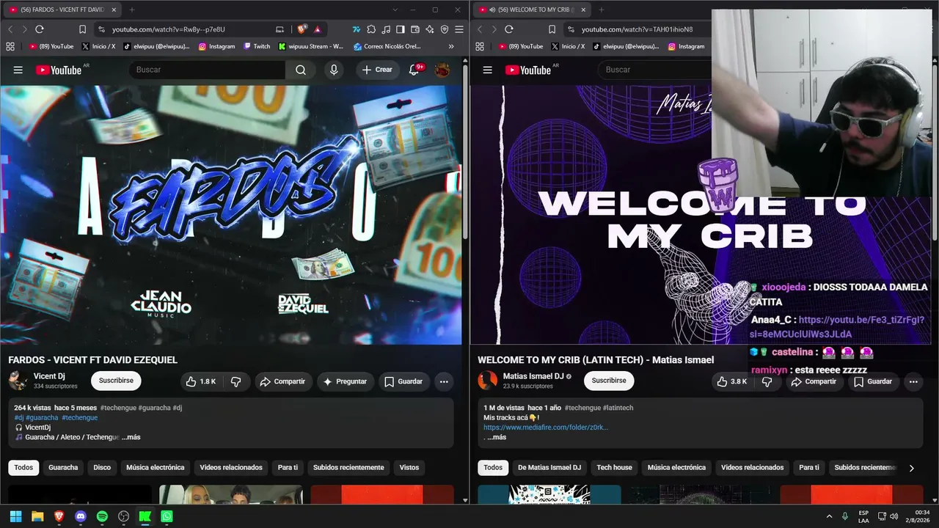Viewport: 939px width, 528px height.
Task: Open the WhatsApp taskbar icon
Action: click(x=167, y=516)
